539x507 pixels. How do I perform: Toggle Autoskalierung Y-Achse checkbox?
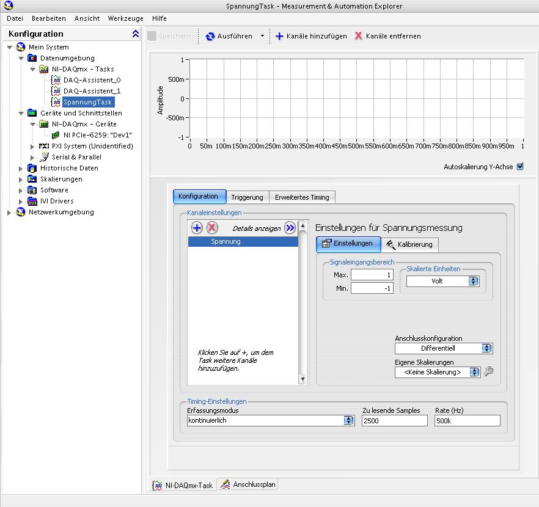[520, 166]
